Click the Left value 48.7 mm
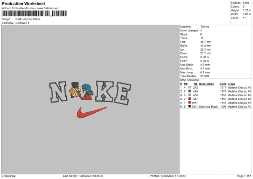253x179 pixels. click(x=206, y=42)
